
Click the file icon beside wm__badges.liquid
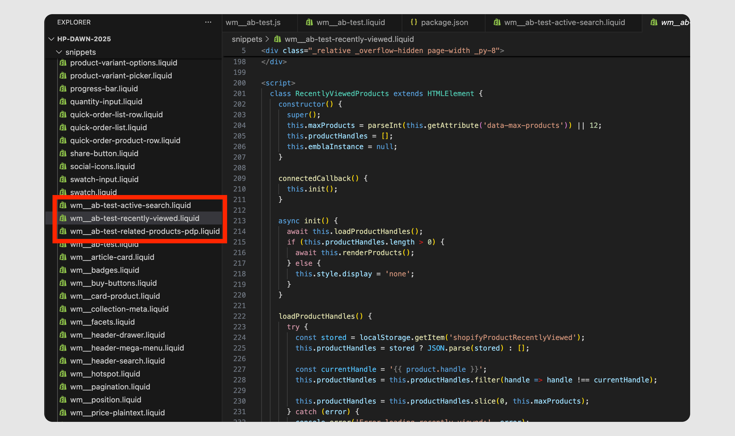pyautogui.click(x=63, y=270)
